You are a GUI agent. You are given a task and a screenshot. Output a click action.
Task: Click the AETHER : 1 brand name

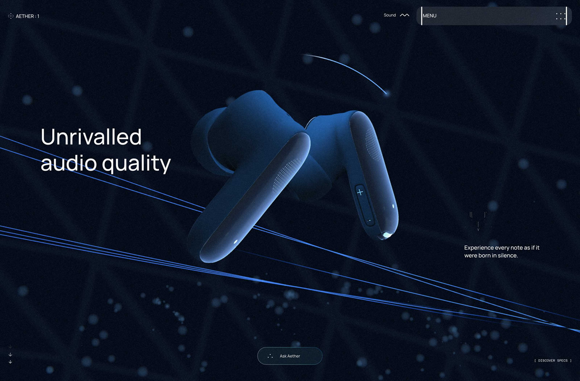pyautogui.click(x=28, y=16)
